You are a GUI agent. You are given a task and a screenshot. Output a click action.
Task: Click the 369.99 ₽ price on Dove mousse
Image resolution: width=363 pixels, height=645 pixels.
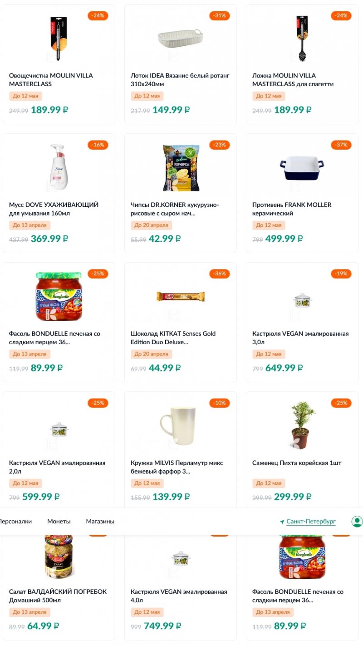(x=49, y=239)
